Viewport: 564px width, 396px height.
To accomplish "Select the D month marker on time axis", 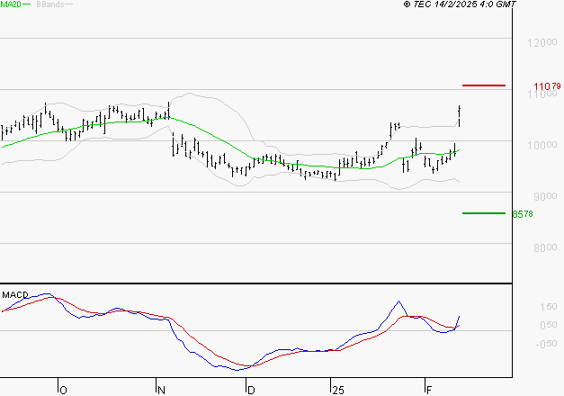I will [250, 390].
